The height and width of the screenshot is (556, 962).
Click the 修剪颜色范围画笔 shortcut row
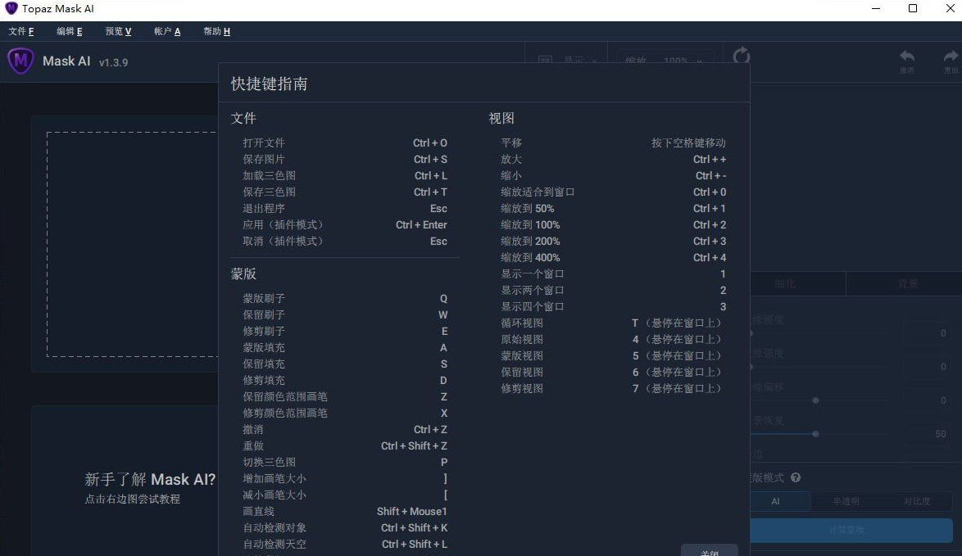tap(345, 414)
